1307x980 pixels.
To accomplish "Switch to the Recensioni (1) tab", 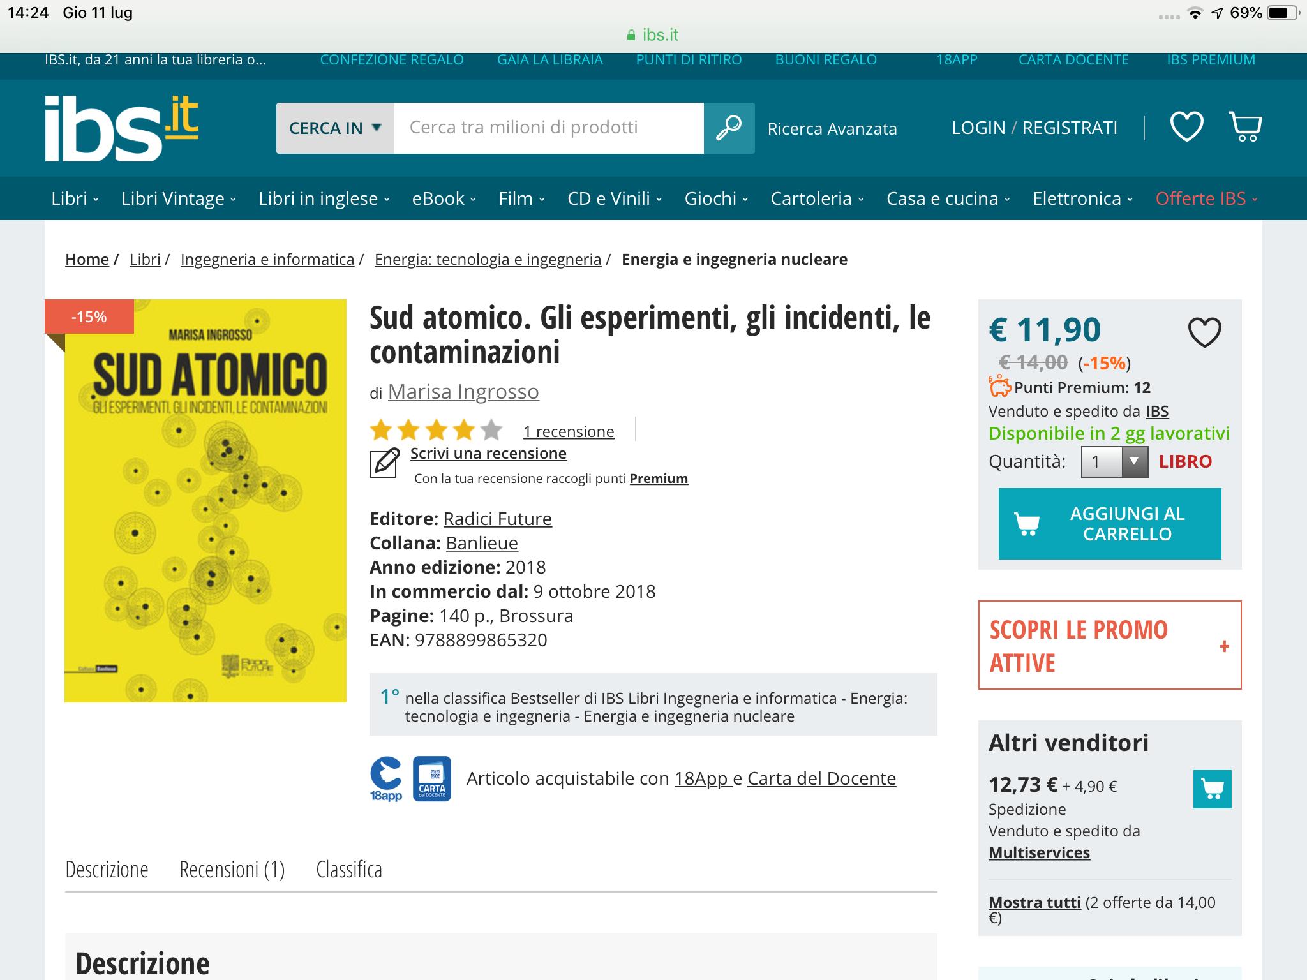I will pyautogui.click(x=232, y=869).
